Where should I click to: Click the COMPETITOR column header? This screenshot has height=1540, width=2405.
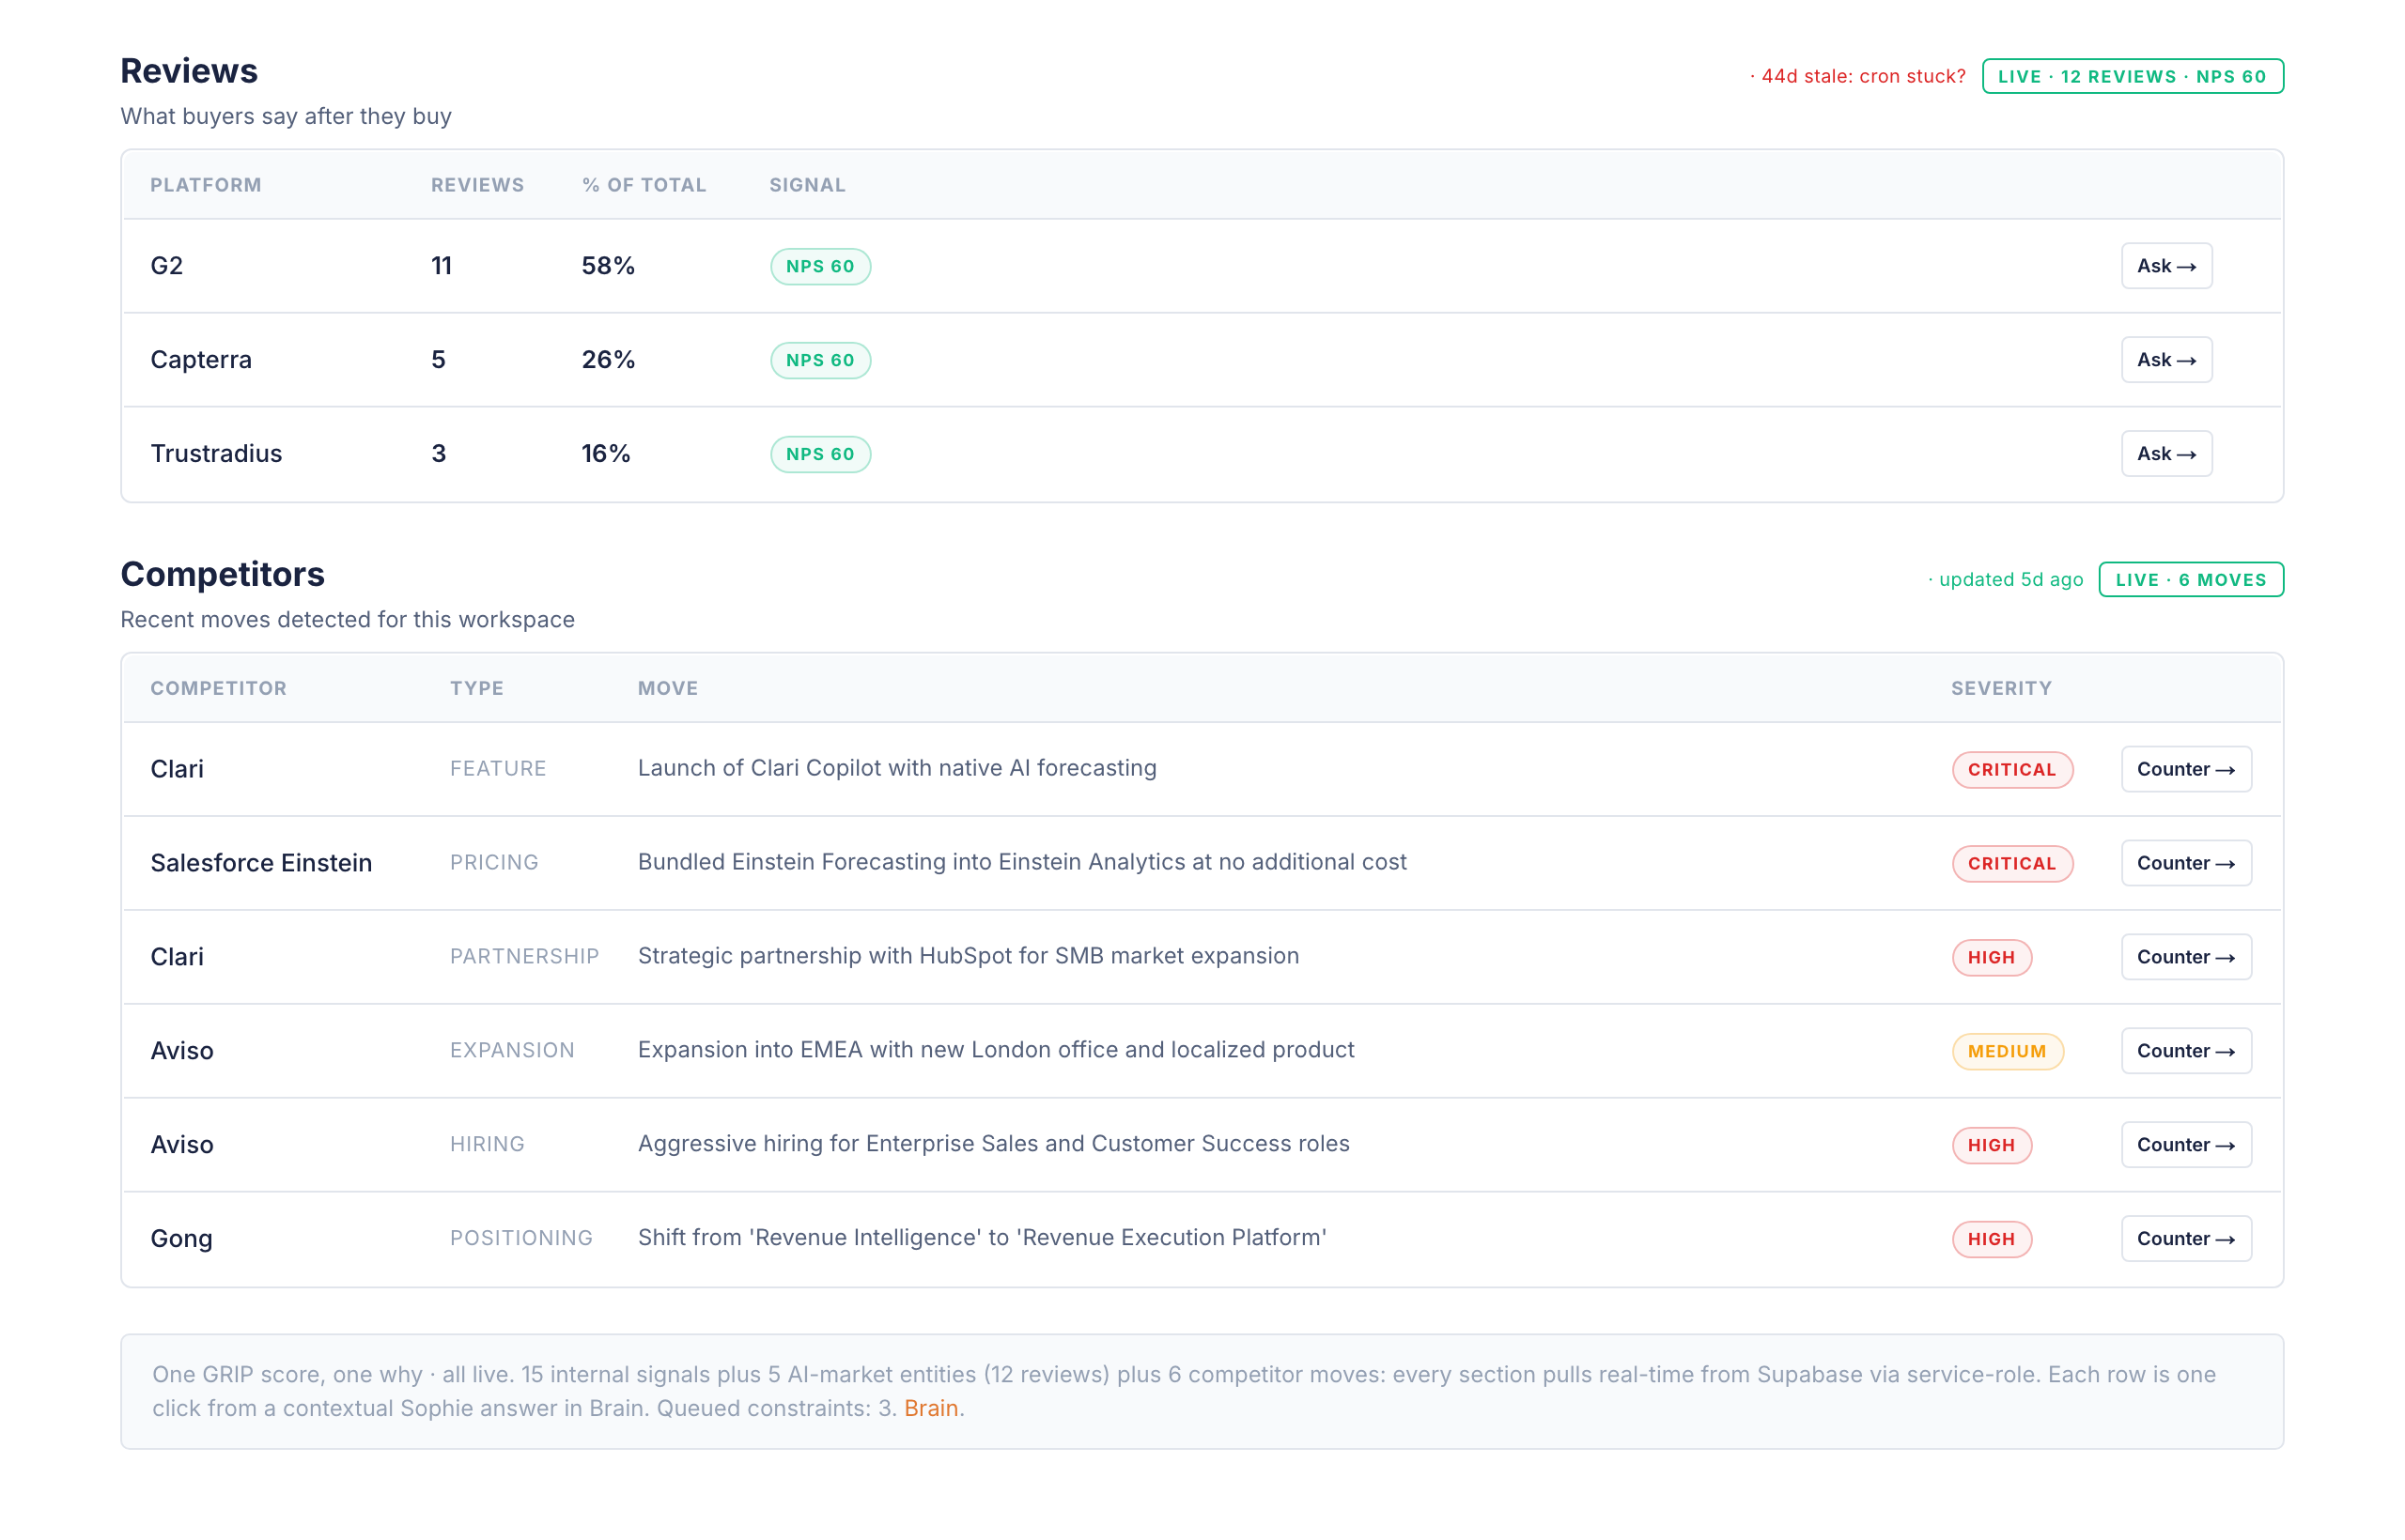(218, 689)
